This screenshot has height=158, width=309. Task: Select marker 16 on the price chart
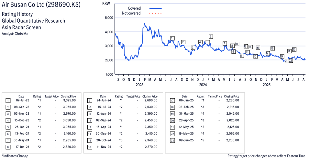pyautogui.click(x=258, y=47)
